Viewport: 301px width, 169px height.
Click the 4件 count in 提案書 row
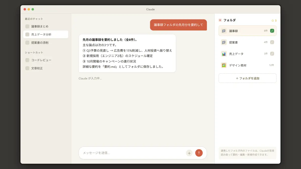coord(266,42)
